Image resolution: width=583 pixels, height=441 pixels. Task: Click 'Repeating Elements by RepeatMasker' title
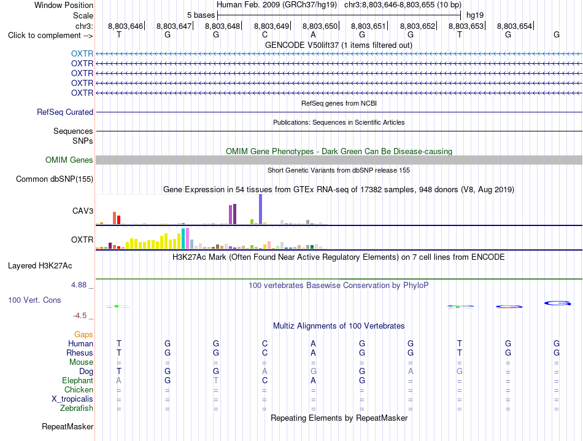339,418
